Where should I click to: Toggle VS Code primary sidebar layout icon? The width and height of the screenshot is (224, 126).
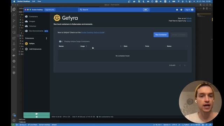click(x=201, y=5)
